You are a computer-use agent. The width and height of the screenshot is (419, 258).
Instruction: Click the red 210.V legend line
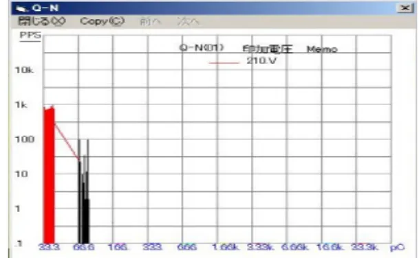(224, 63)
